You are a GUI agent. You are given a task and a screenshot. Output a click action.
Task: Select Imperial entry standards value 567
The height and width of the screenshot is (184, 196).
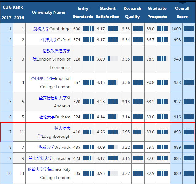click(77, 82)
